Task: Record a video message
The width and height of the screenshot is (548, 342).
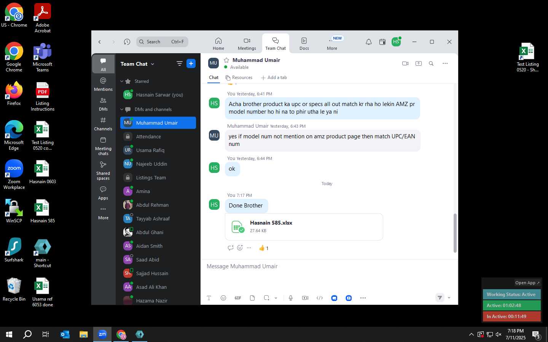Action: click(x=305, y=298)
